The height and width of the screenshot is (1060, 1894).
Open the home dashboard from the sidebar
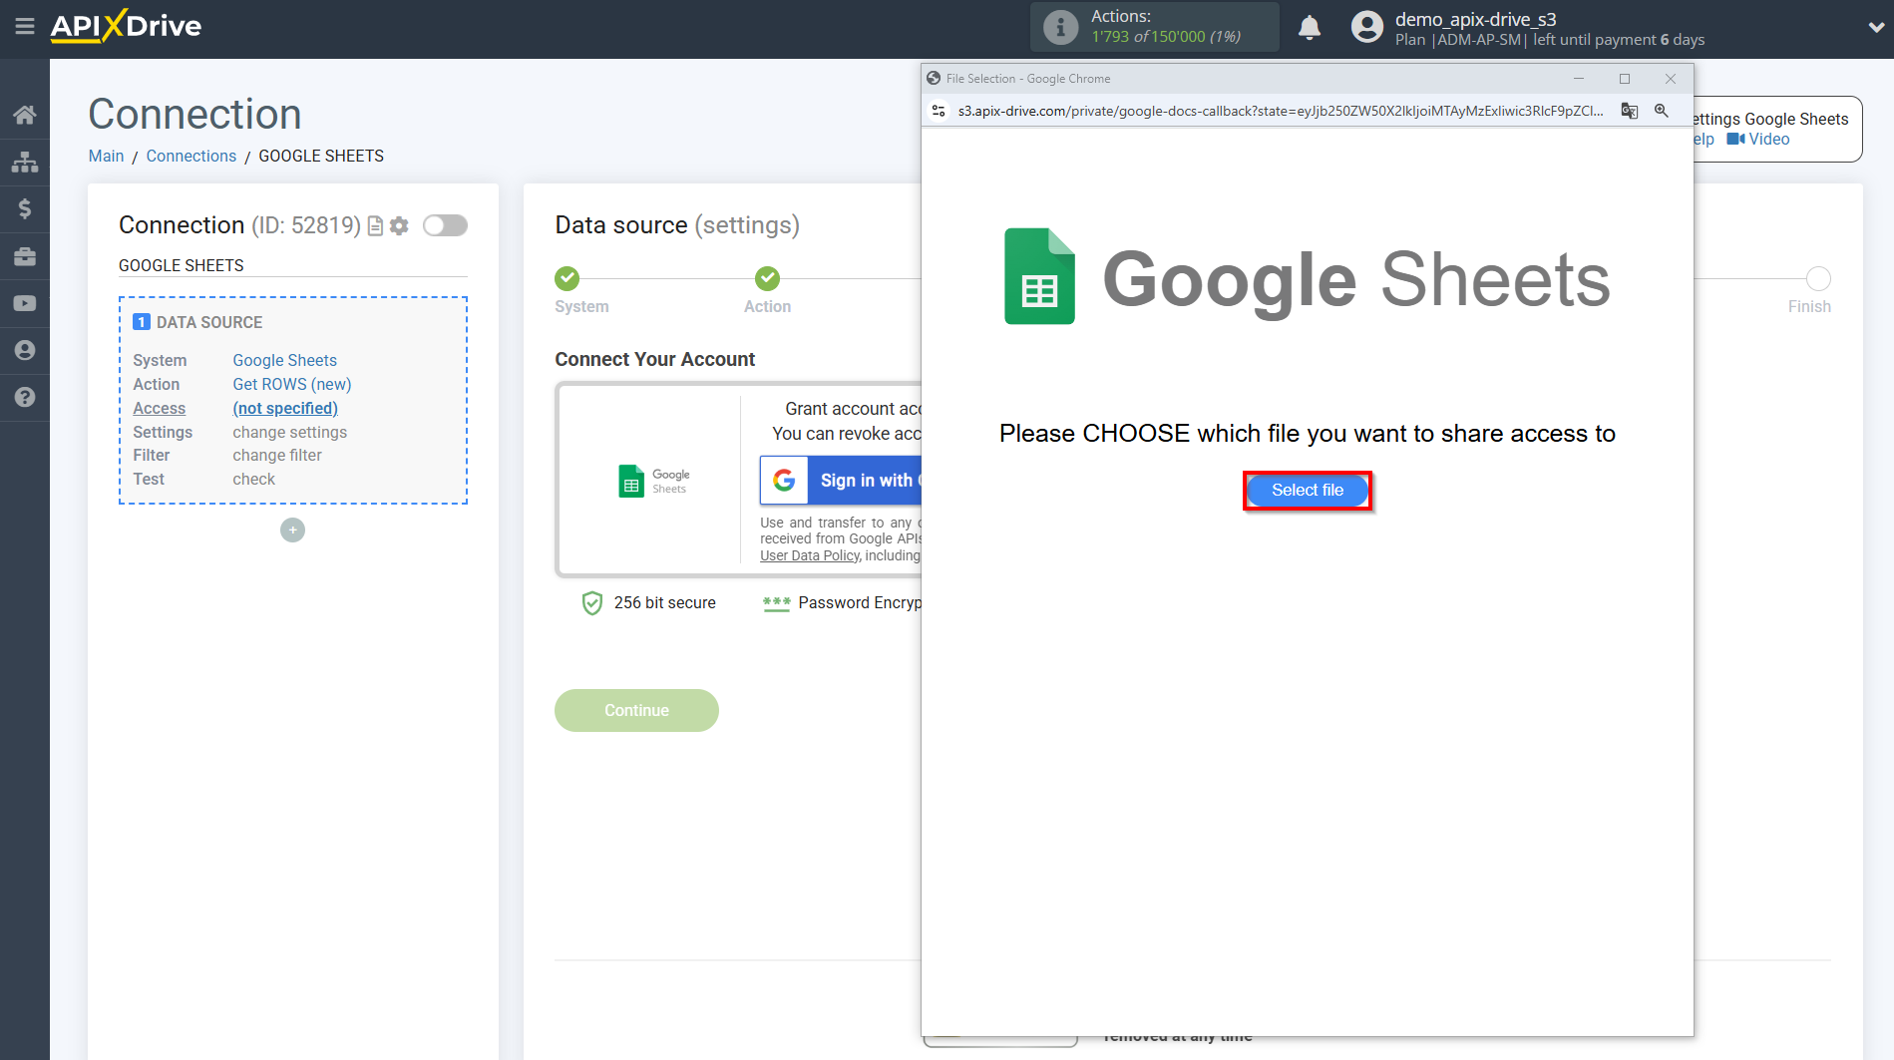[25, 114]
